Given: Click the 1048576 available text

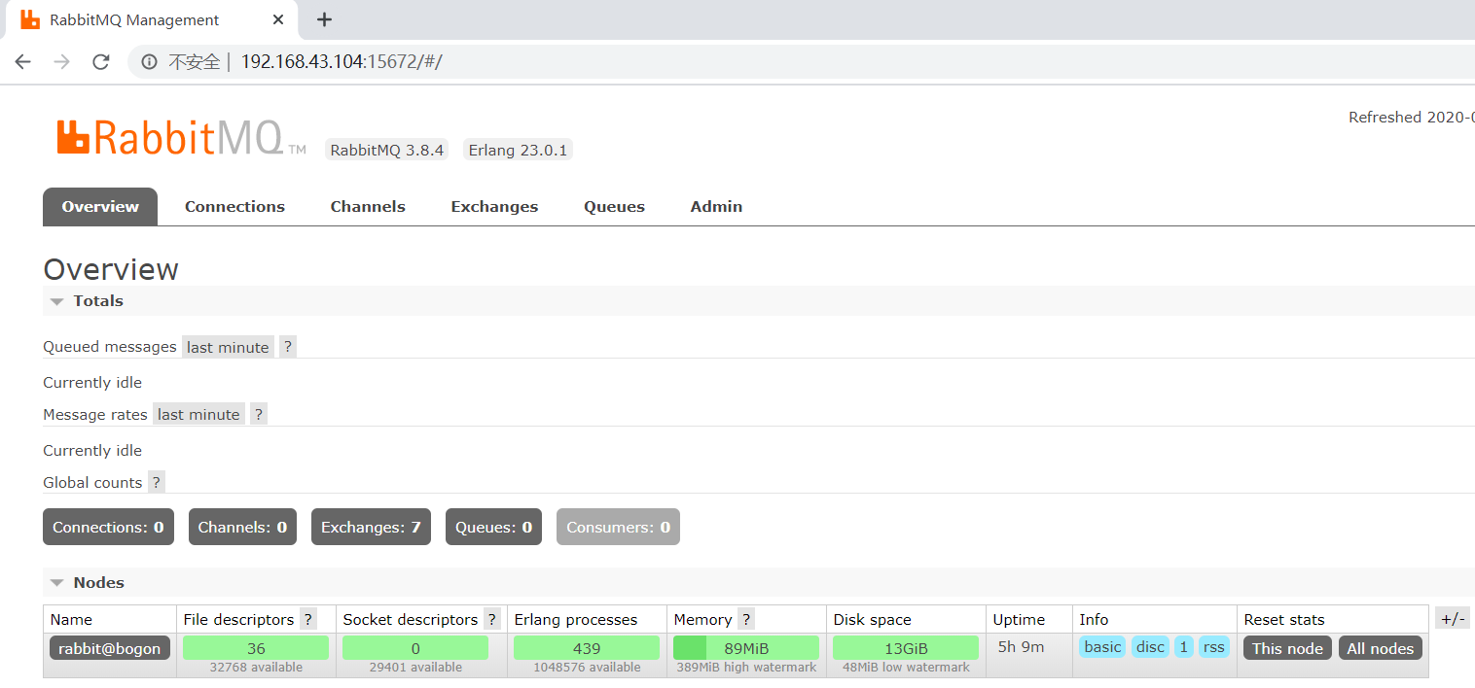Looking at the screenshot, I should click(x=587, y=668).
